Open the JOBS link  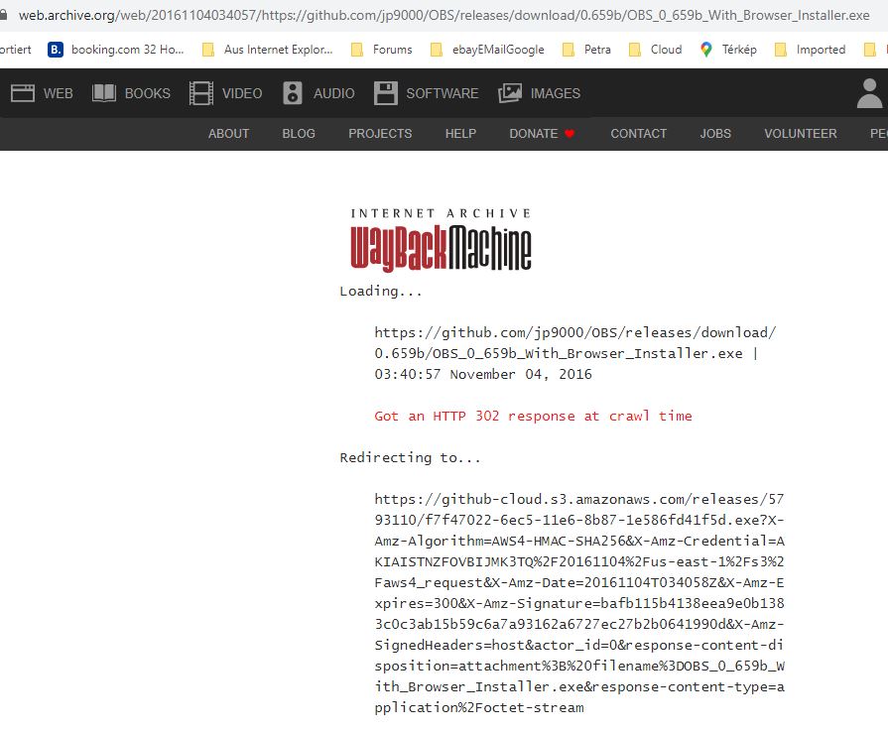[x=715, y=134]
